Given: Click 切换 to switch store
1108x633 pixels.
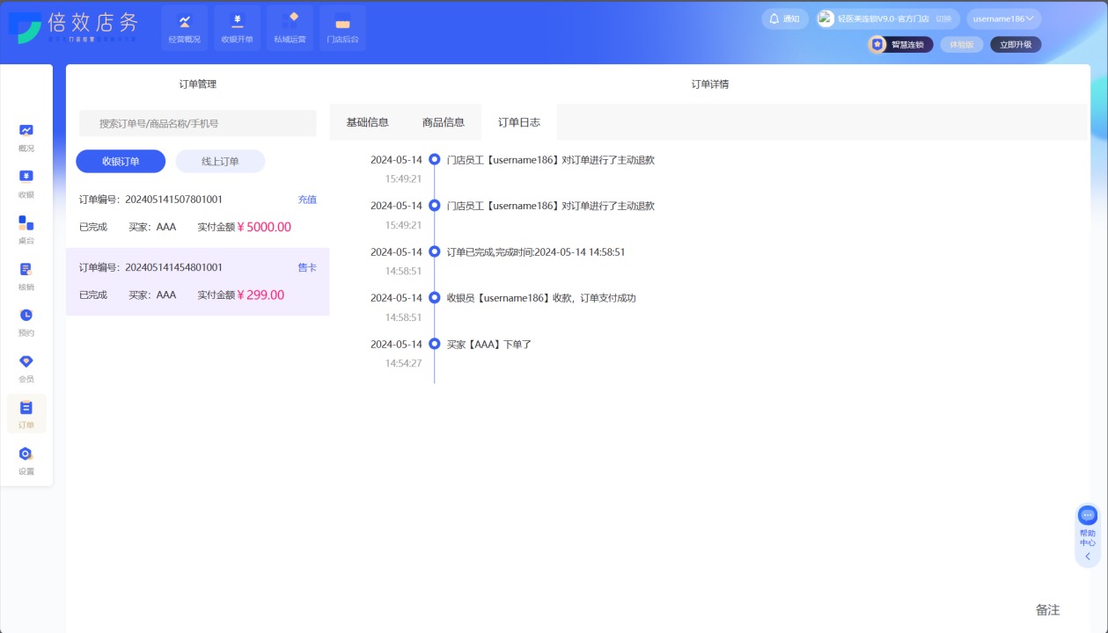Looking at the screenshot, I should pos(943,18).
